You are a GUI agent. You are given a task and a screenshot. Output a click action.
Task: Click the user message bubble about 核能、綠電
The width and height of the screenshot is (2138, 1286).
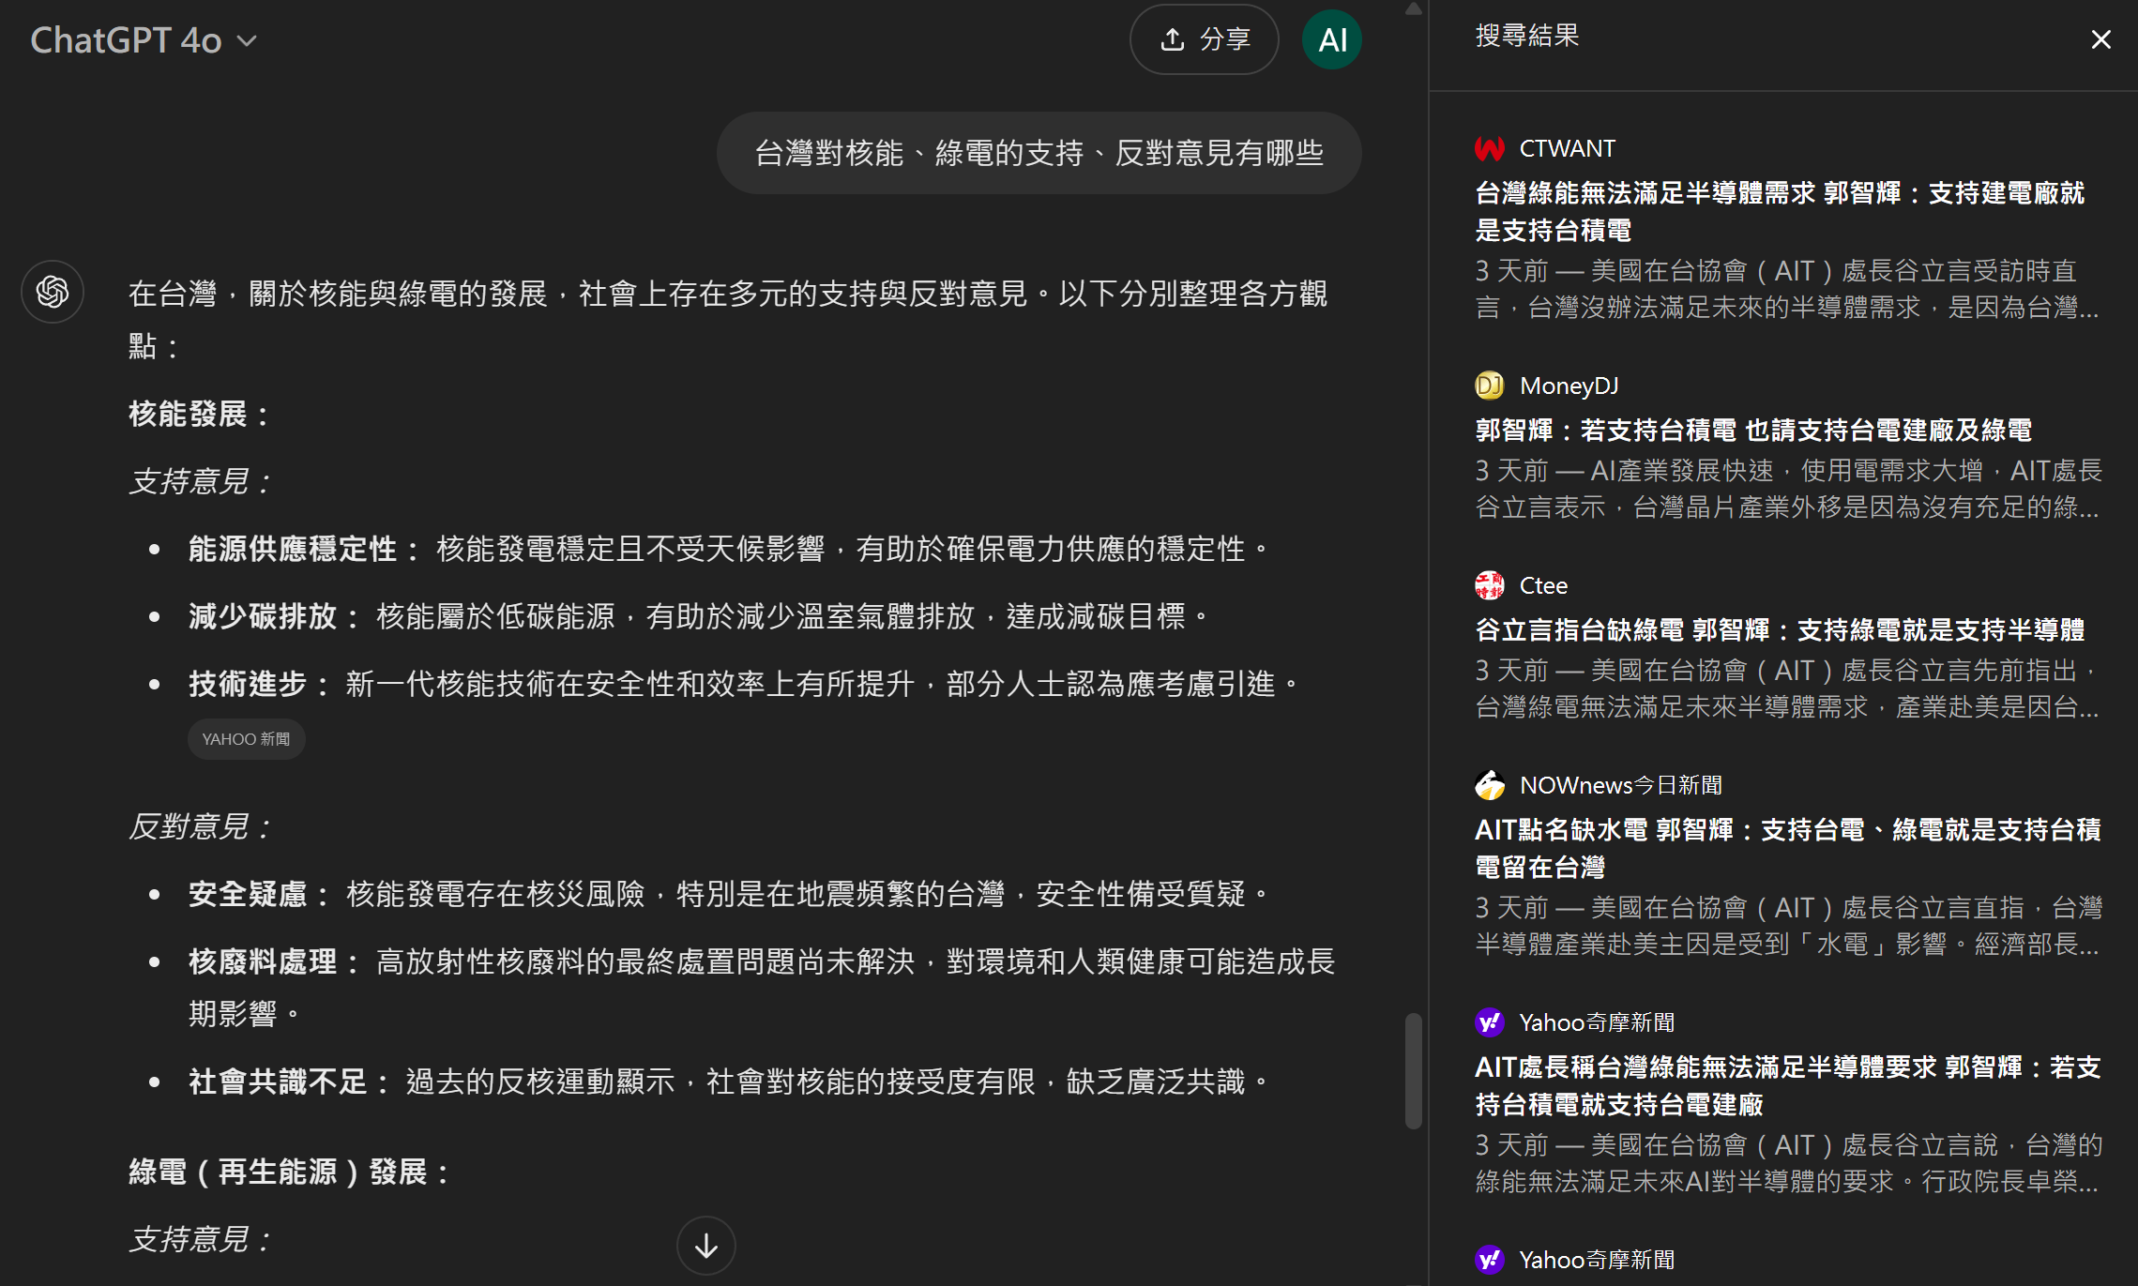click(1039, 153)
